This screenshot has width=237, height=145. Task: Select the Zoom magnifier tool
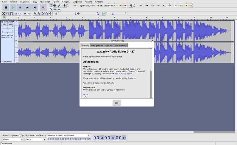(x=51, y=9)
